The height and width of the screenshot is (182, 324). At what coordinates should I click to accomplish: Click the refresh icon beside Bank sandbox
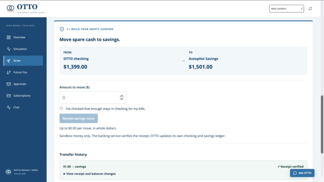click(310, 9)
